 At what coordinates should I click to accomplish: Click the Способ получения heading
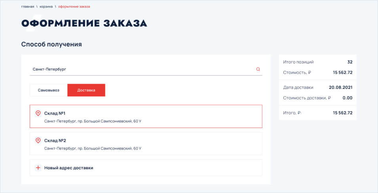coord(52,44)
